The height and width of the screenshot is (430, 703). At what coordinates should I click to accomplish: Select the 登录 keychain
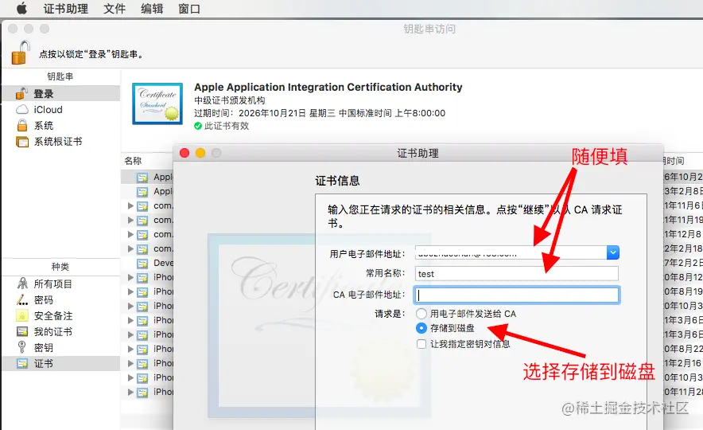61,93
